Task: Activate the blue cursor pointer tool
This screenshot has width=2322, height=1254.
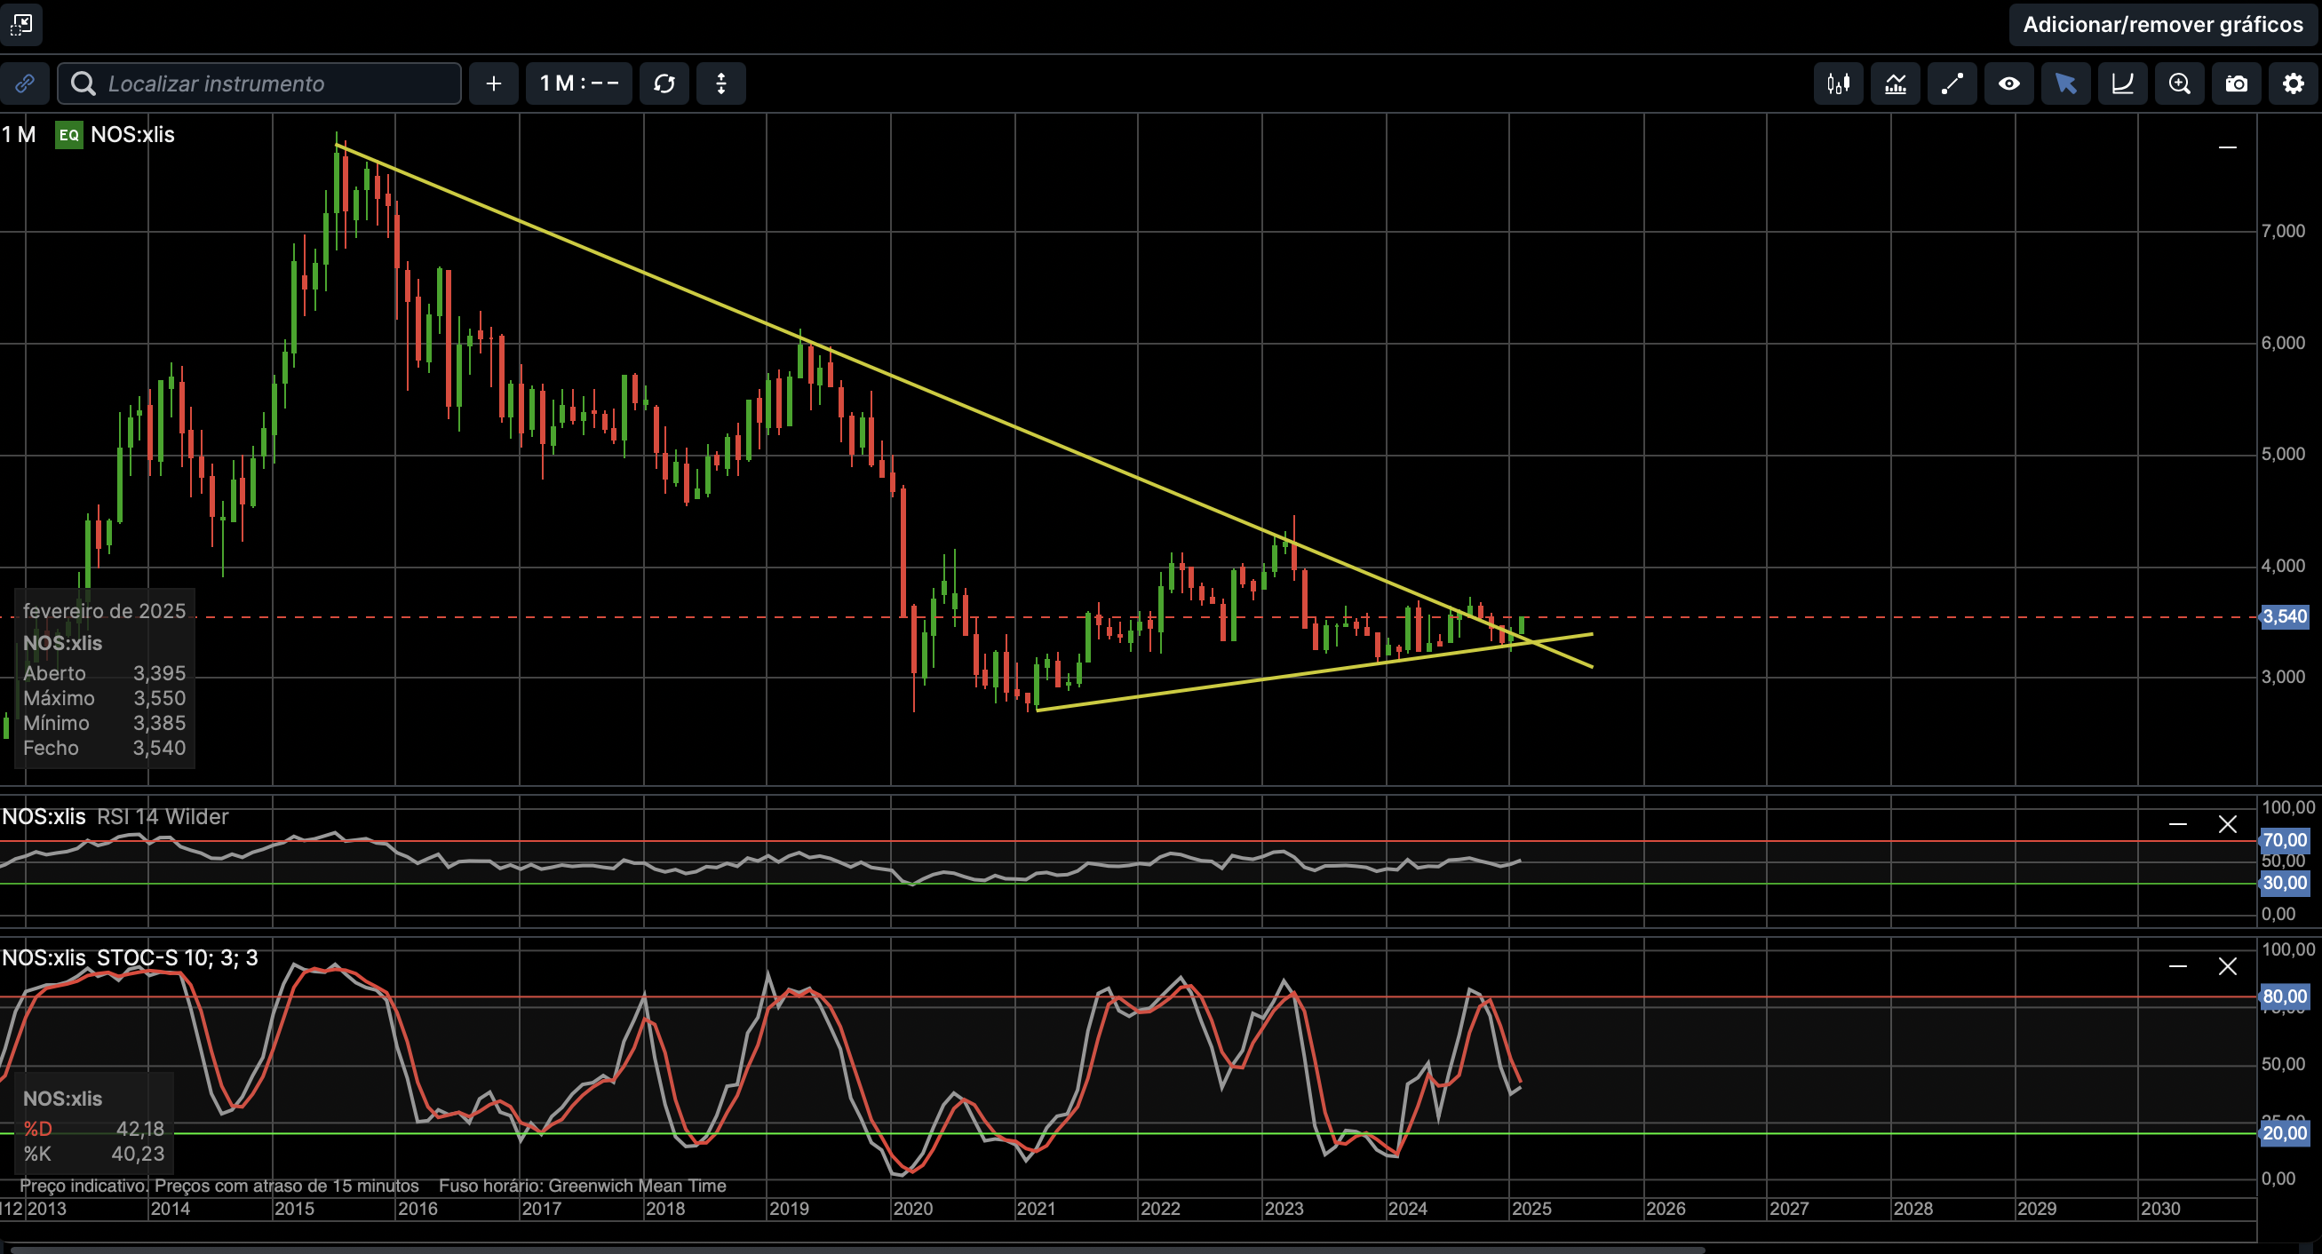Action: (2065, 83)
